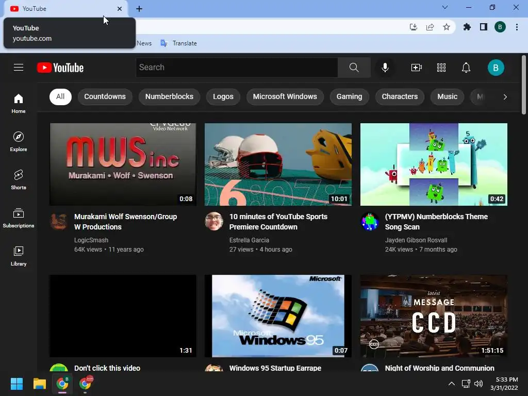Open Night of Worship and Communion title
The image size is (528, 396).
coord(439,368)
